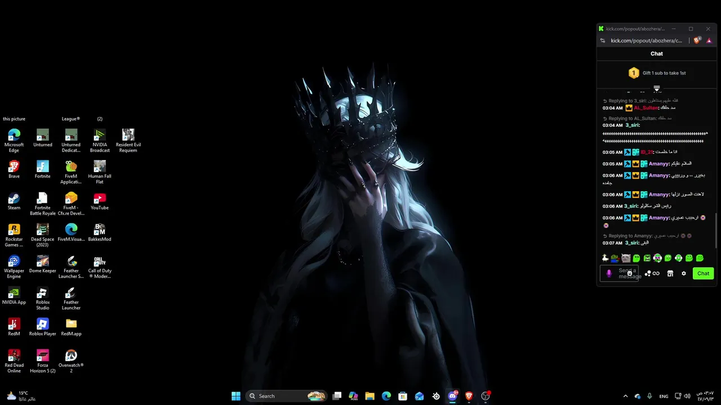The image size is (721, 405).
Task: Select the Steam desktop shortcut
Action: coord(14,201)
